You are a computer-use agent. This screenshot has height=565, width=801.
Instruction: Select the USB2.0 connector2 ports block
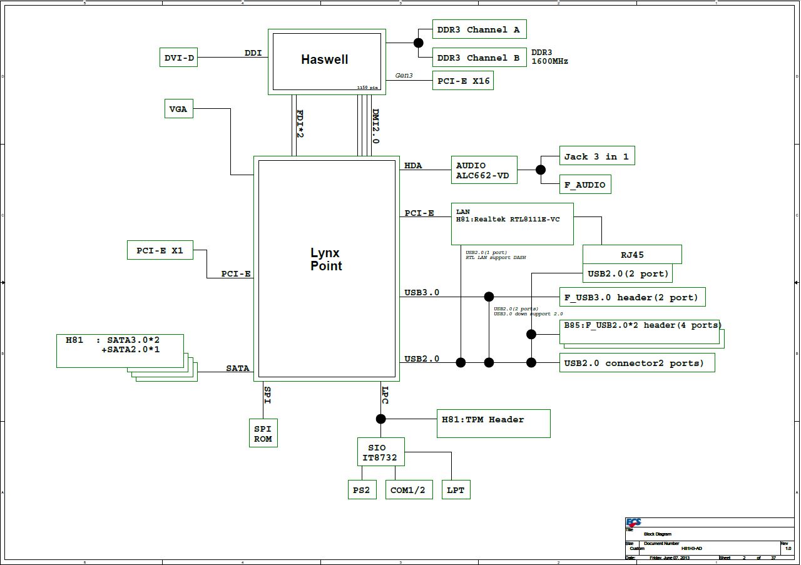click(637, 363)
